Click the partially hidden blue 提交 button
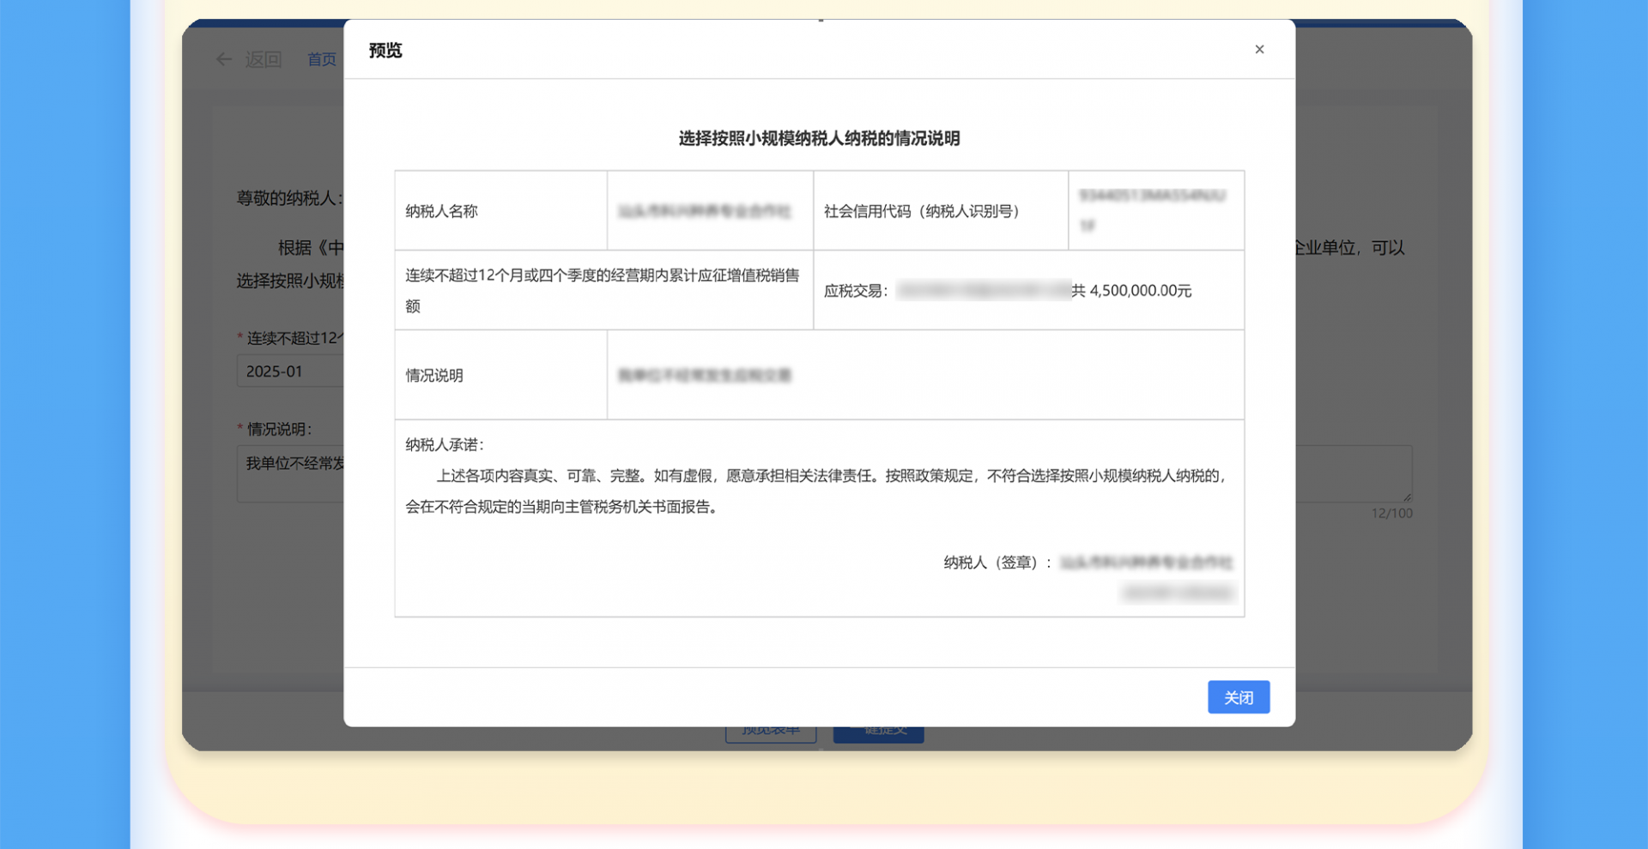This screenshot has width=1648, height=849. [878, 734]
